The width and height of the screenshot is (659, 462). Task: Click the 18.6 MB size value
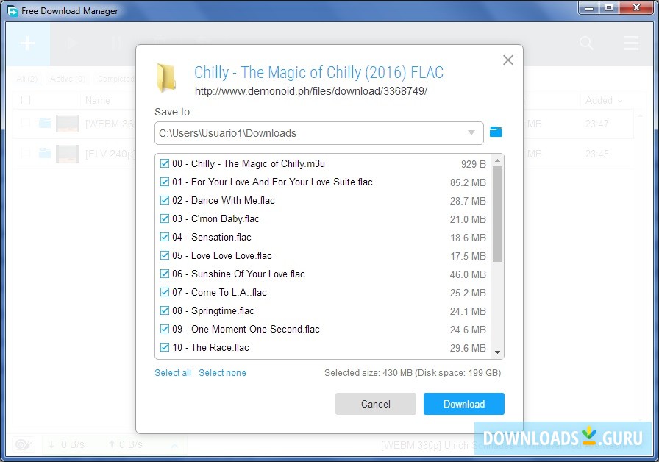click(x=468, y=238)
